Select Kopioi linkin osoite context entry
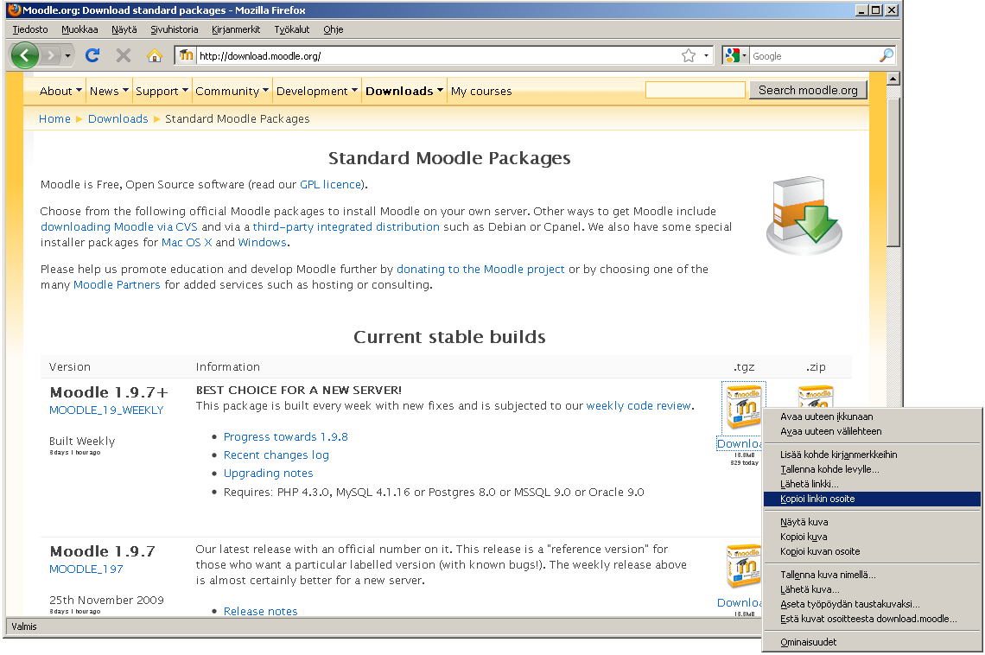The height and width of the screenshot is (655, 985). click(872, 499)
